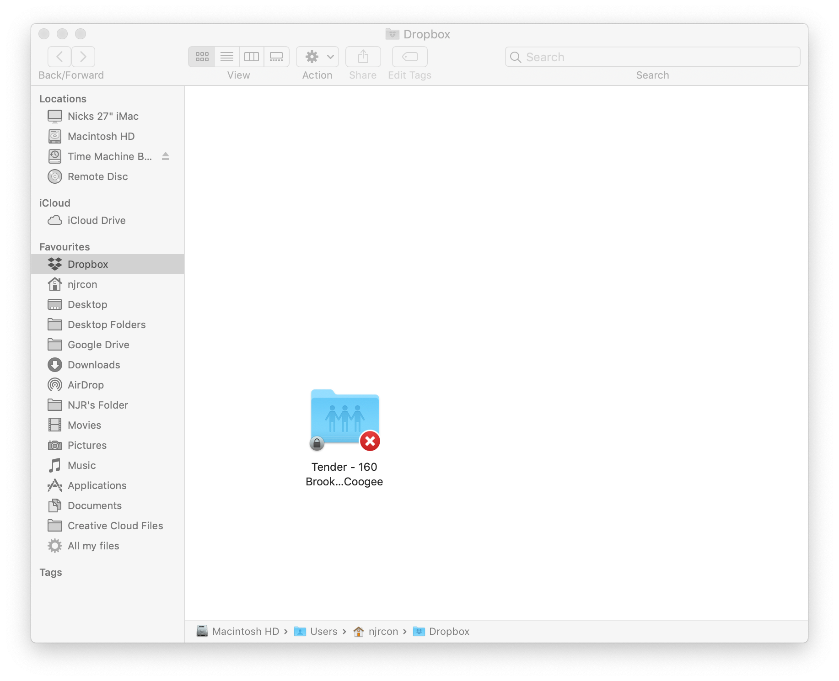Switch to list view

pos(226,57)
